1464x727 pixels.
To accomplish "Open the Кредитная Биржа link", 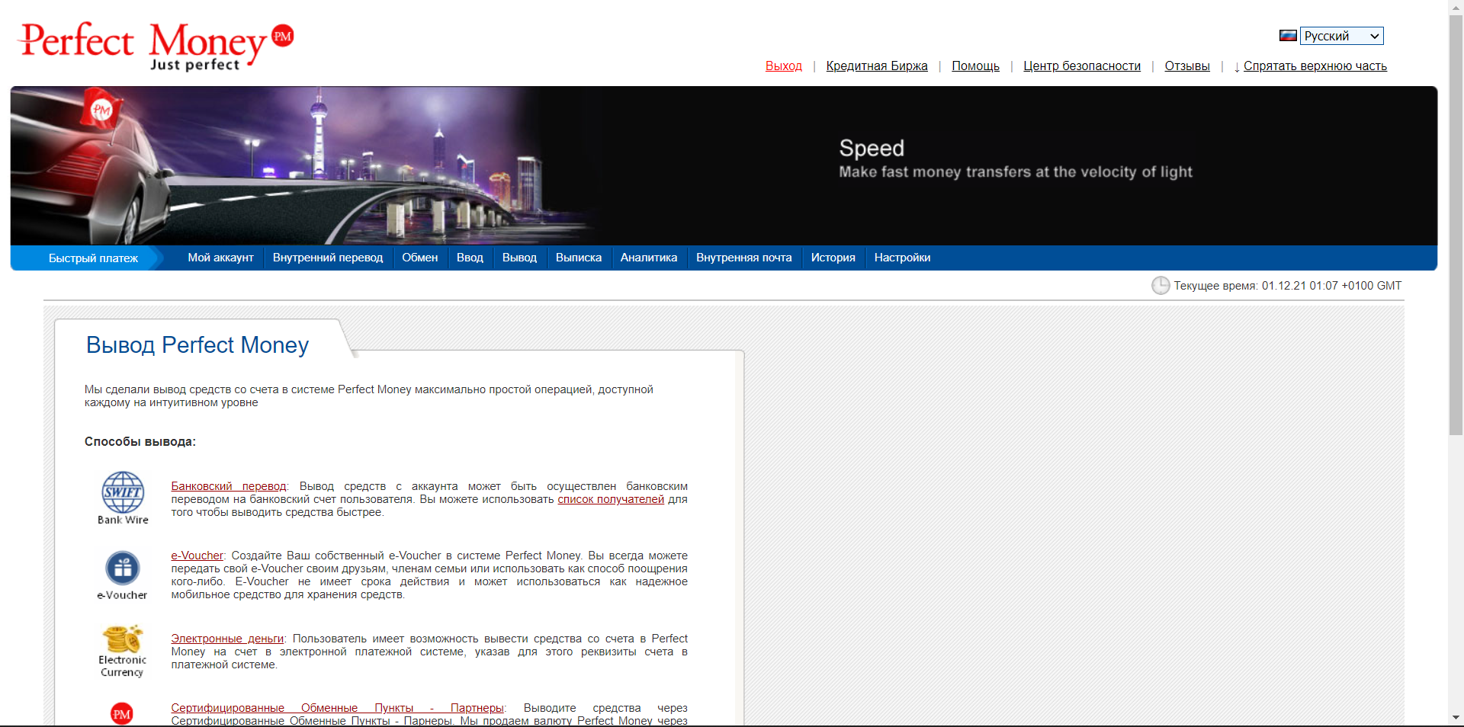I will tap(877, 66).
